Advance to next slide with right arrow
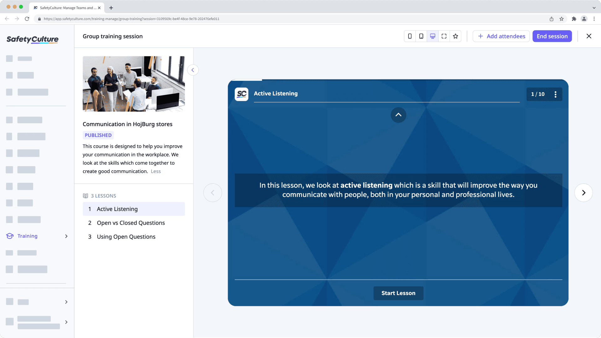 point(583,192)
